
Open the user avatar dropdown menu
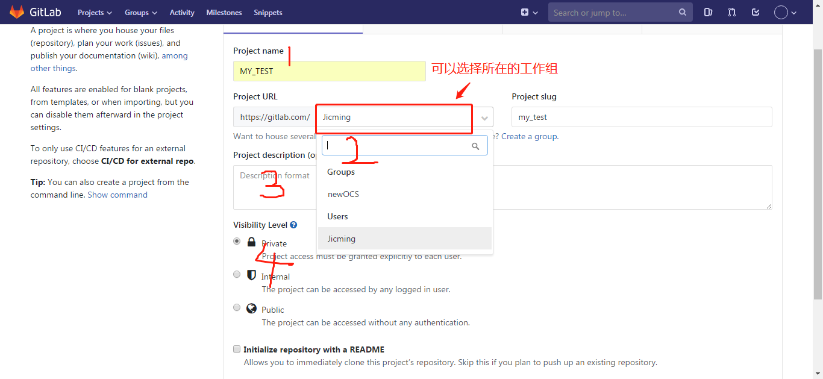[781, 12]
